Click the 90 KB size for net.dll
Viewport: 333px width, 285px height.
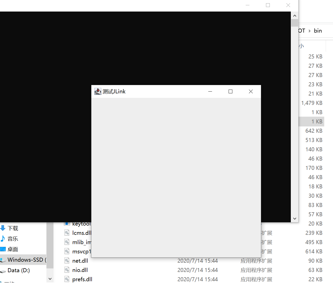click(x=315, y=261)
